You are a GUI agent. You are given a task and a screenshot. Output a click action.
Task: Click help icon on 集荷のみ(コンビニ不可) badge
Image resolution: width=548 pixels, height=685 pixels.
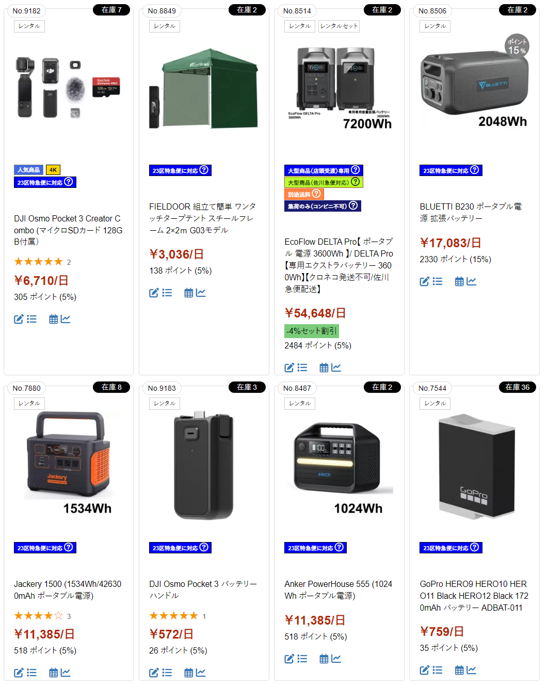[353, 205]
